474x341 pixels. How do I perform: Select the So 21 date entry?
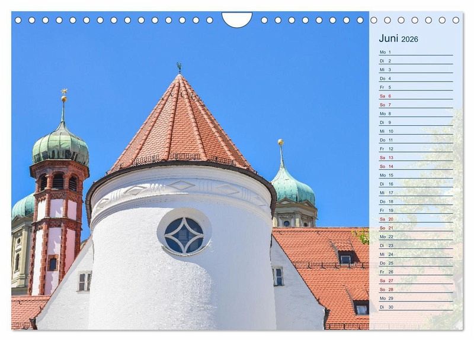click(x=415, y=228)
